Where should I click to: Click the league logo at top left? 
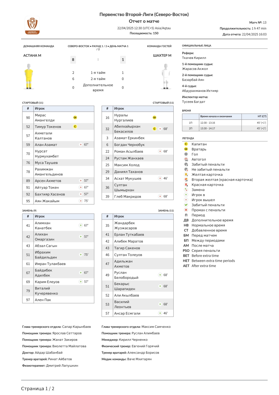pyautogui.click(x=32, y=25)
